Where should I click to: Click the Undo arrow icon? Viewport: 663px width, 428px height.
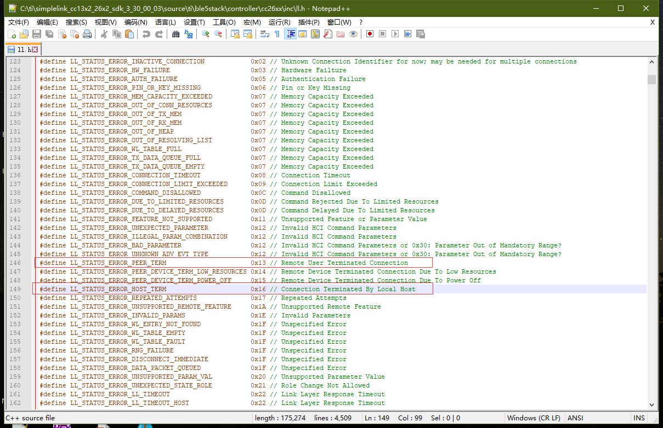(146, 34)
